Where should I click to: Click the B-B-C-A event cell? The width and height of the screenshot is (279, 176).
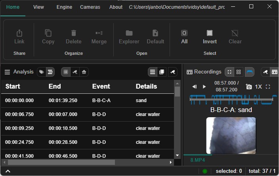point(101,101)
